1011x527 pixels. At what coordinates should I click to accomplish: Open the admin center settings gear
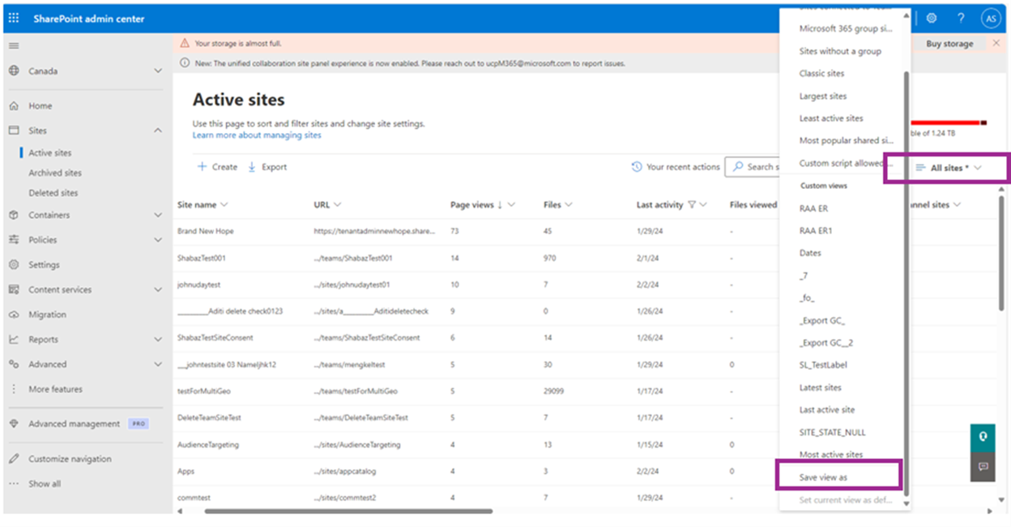[x=932, y=18]
